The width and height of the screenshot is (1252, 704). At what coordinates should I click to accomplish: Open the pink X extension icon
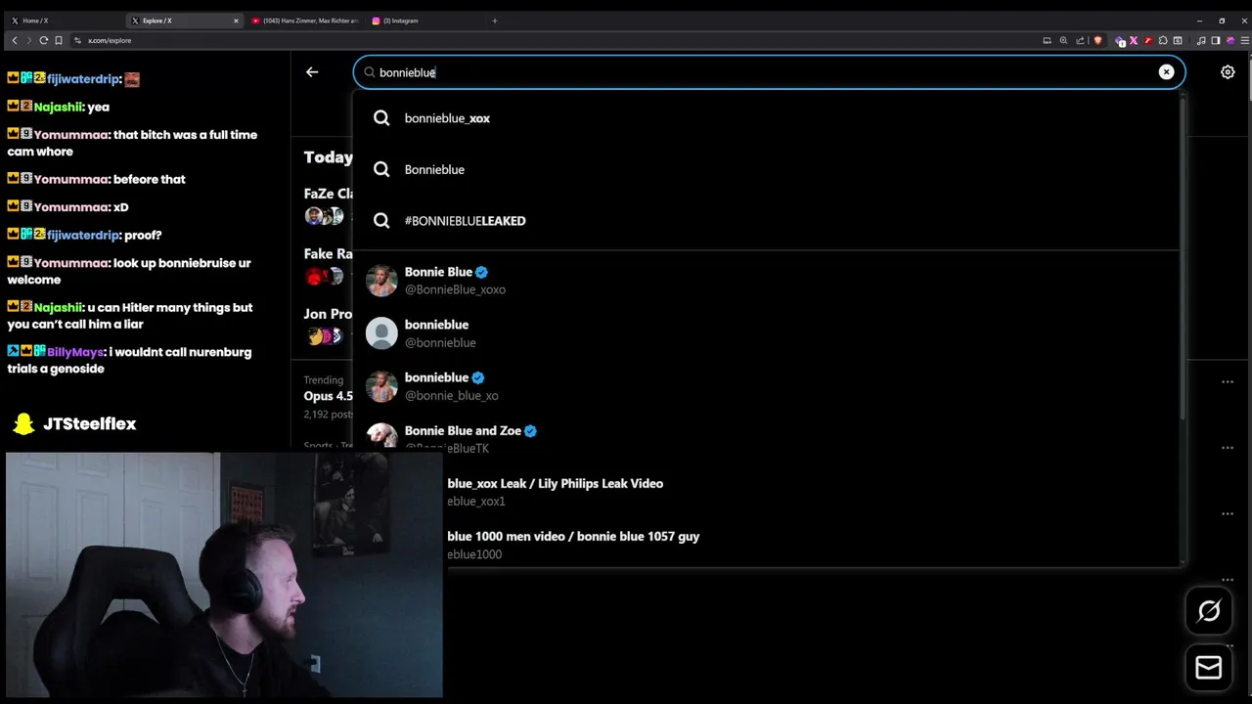click(1134, 40)
